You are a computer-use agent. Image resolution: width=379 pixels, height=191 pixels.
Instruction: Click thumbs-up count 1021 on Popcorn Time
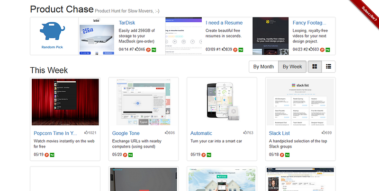90,133
